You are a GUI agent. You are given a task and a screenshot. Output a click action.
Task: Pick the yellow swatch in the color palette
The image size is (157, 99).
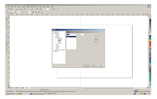point(150,40)
